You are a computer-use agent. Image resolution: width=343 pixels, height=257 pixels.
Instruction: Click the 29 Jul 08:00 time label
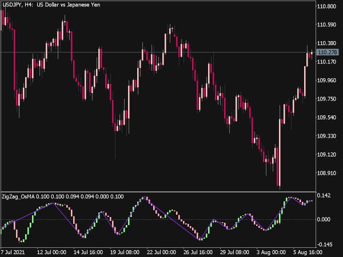(234, 252)
